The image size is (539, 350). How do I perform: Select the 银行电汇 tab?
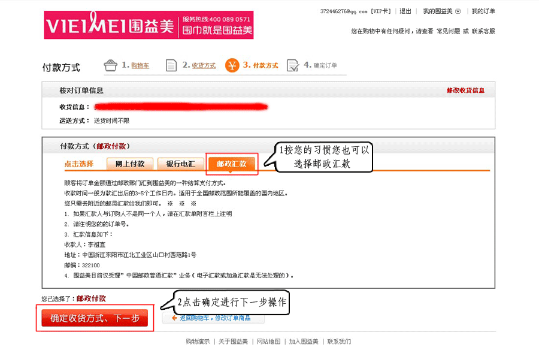click(181, 164)
